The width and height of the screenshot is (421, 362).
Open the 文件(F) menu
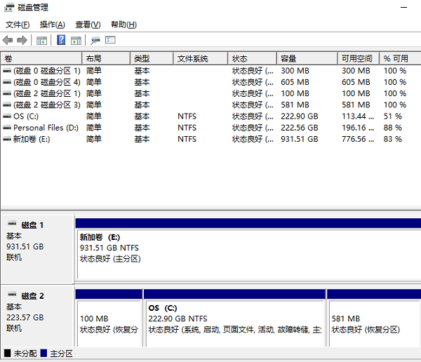click(18, 25)
